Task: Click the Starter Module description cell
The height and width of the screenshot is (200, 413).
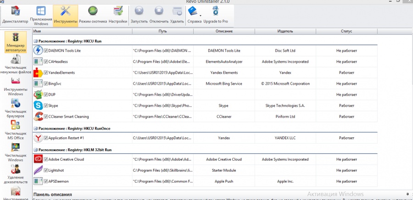Action: coord(224,170)
